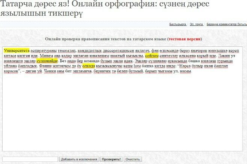Click the red тестовая версия text

click(x=184, y=39)
